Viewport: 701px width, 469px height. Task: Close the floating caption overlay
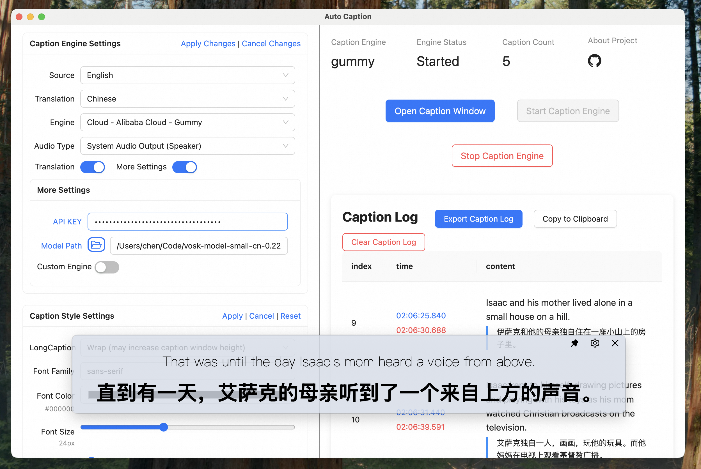pos(615,343)
